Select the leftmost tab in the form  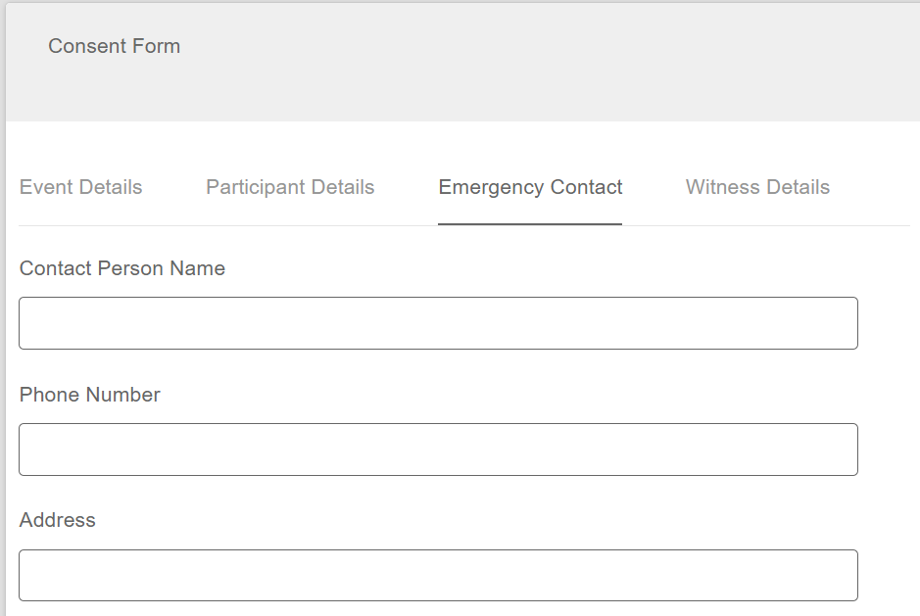80,187
